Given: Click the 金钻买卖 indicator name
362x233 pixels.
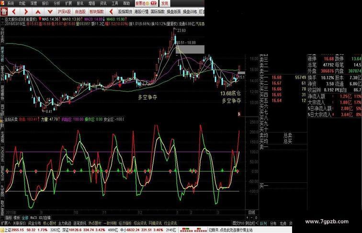Looking at the screenshot, I should coord(11,119).
